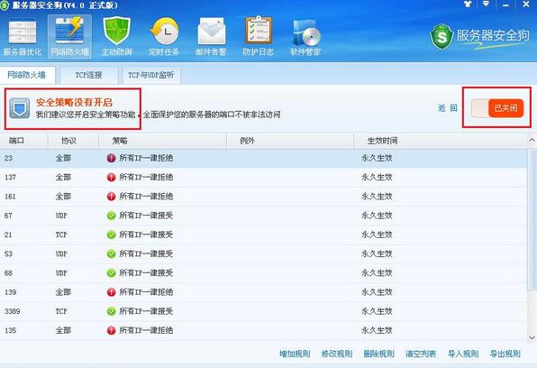The image size is (537, 368).
Task: Switch to the 网络防火墙 tab
Action: click(27, 75)
